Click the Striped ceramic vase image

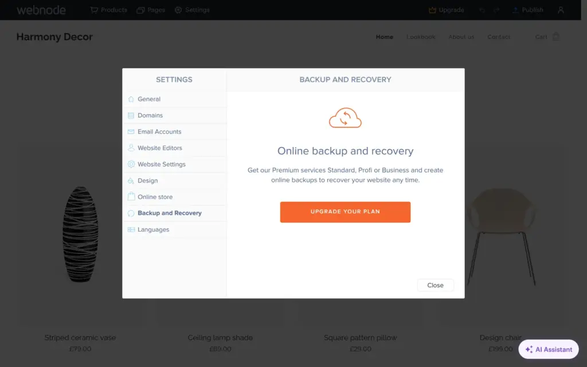pos(80,234)
